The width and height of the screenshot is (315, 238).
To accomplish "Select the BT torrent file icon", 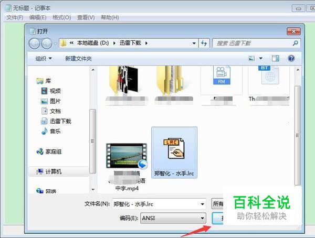I will click(x=269, y=75).
